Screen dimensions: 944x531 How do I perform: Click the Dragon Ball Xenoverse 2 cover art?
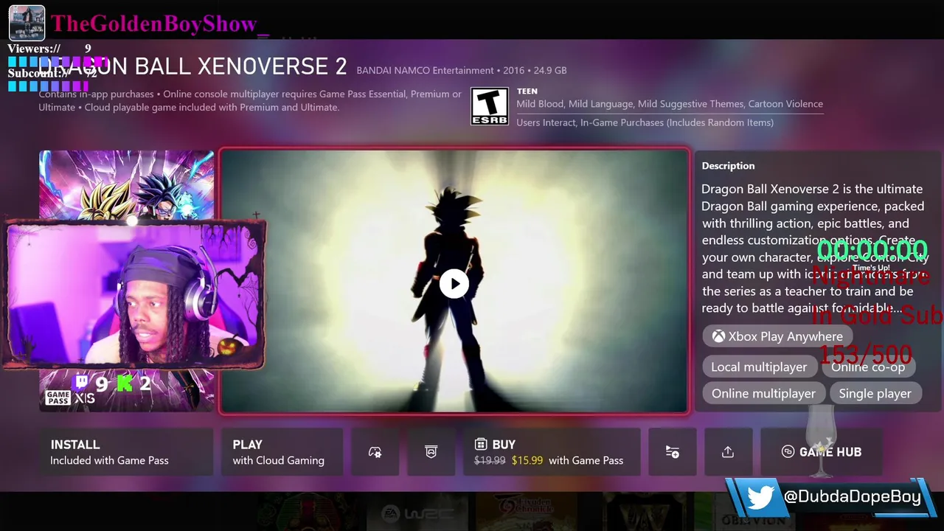[126, 280]
